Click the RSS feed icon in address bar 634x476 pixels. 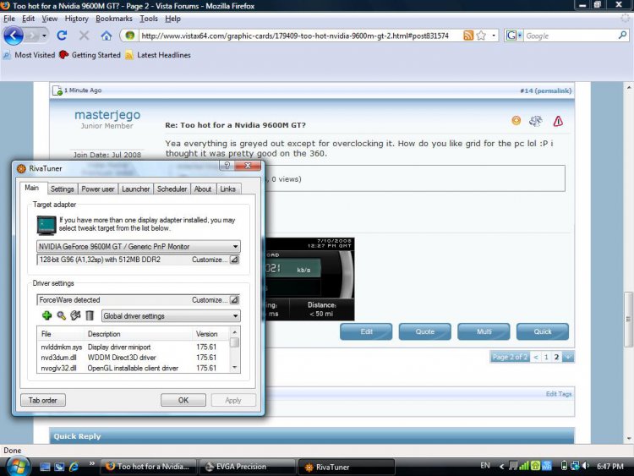point(467,36)
